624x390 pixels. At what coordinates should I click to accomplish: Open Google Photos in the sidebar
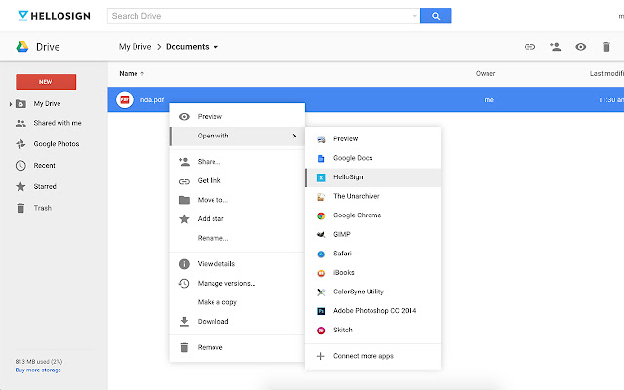pos(57,144)
